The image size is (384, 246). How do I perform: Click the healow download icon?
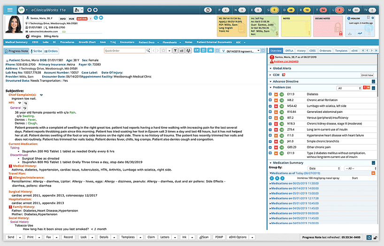[350, 33]
